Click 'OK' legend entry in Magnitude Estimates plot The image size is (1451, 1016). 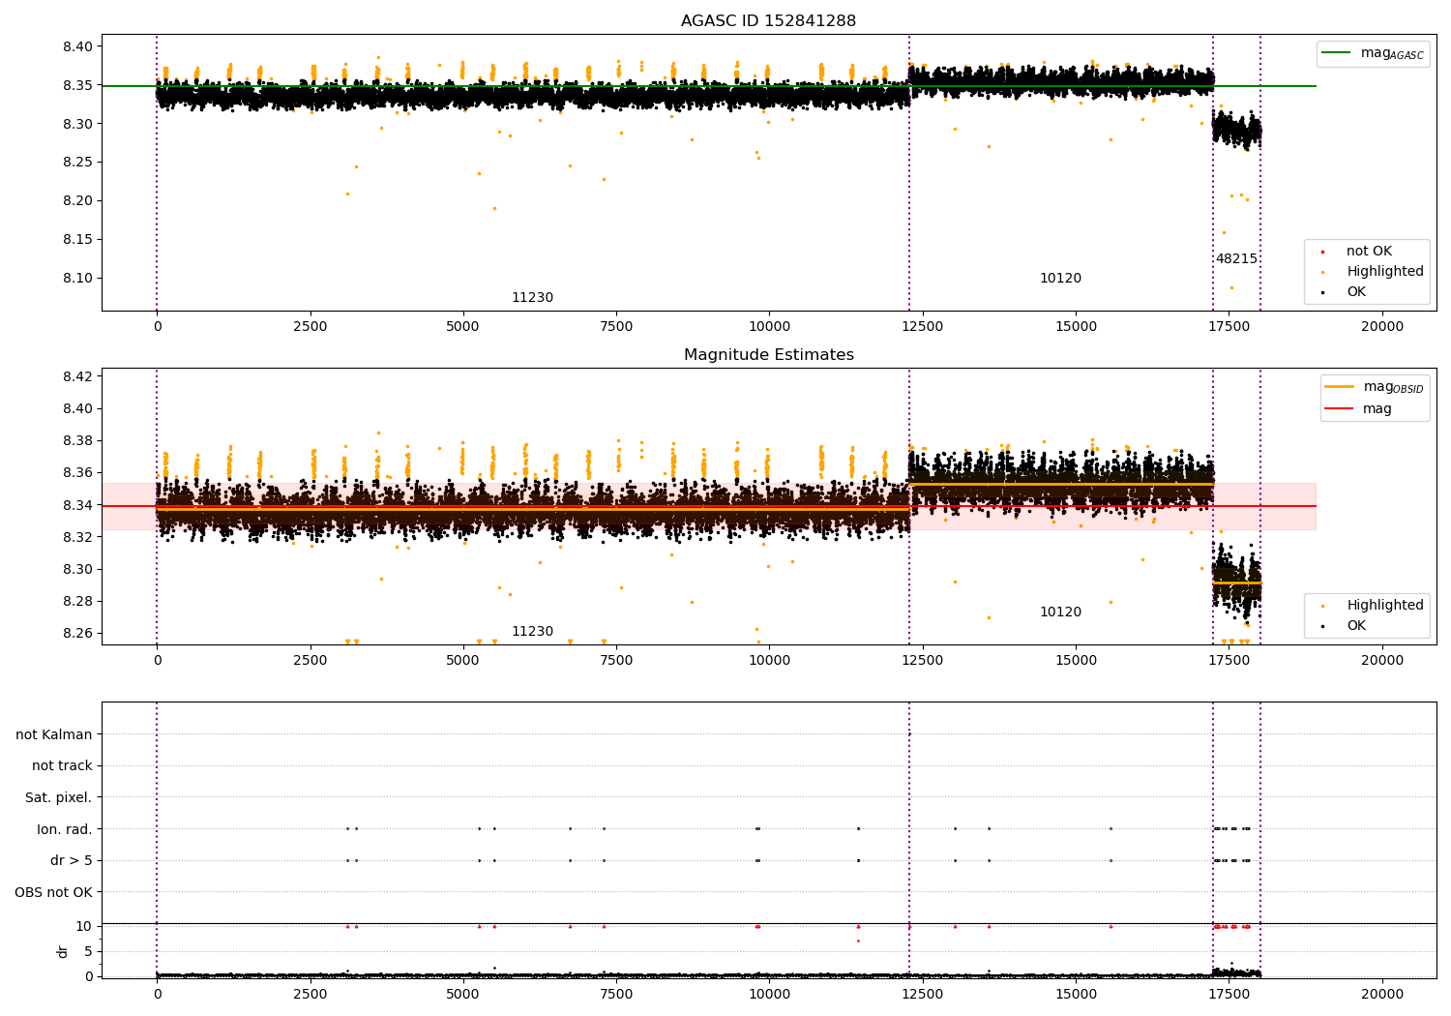[1356, 626]
